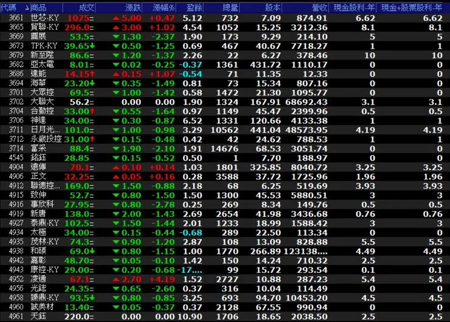Viewport: 450px width, 322px height.
Task: Select the 事欣科 stock name
Action: click(42, 205)
